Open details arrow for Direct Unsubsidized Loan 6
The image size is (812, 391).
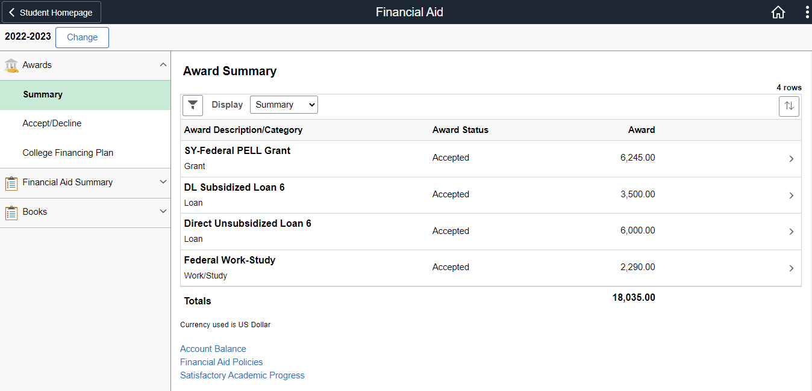792,232
